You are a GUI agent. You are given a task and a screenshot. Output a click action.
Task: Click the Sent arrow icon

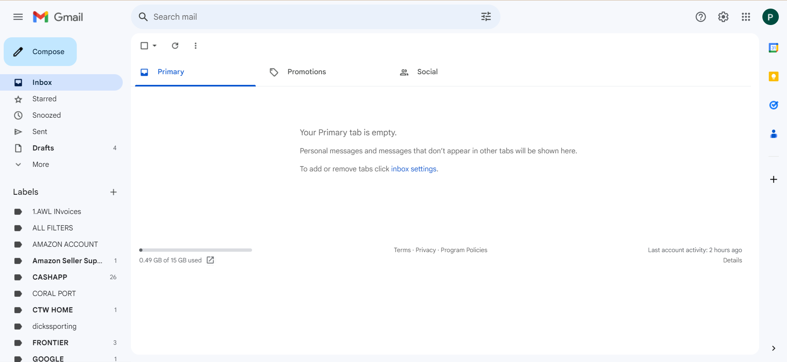tap(18, 132)
